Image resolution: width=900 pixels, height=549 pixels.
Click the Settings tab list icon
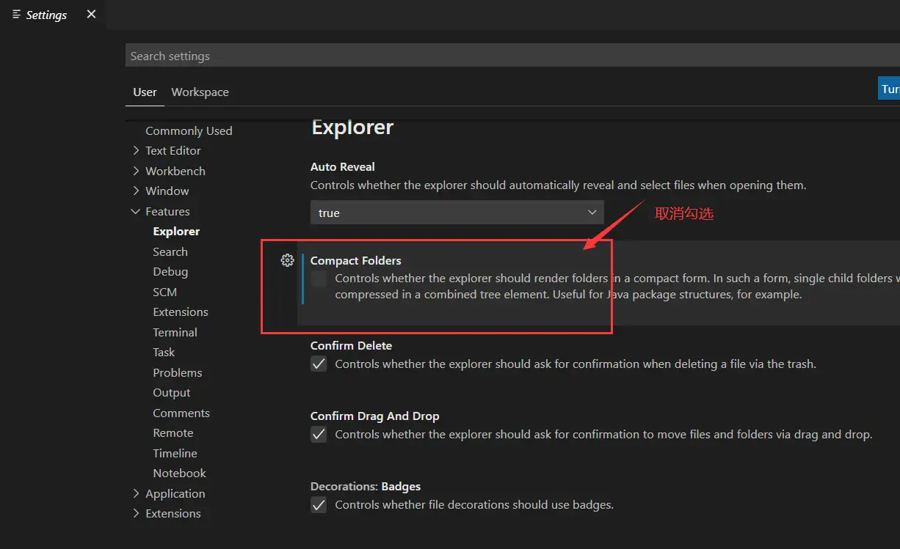tap(17, 15)
